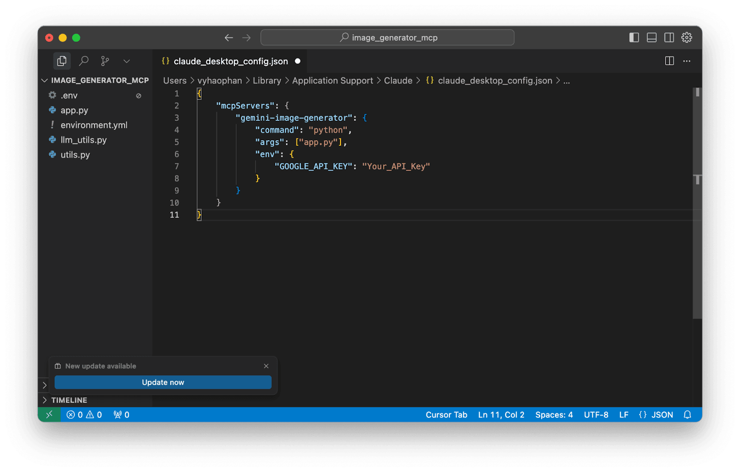Viewport: 740px width, 472px height.
Task: Select the claude_desktop_config.json editor tab
Action: (230, 61)
